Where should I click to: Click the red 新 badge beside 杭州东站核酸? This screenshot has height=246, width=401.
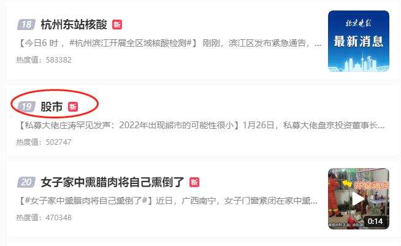click(117, 25)
